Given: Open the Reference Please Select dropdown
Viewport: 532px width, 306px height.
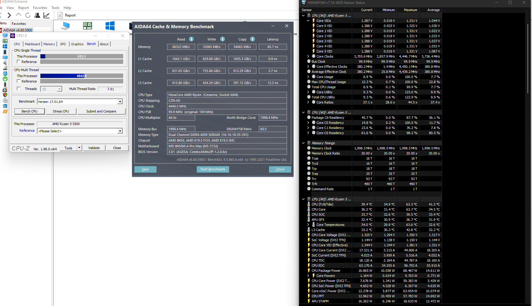Looking at the screenshot, I should pos(120,131).
